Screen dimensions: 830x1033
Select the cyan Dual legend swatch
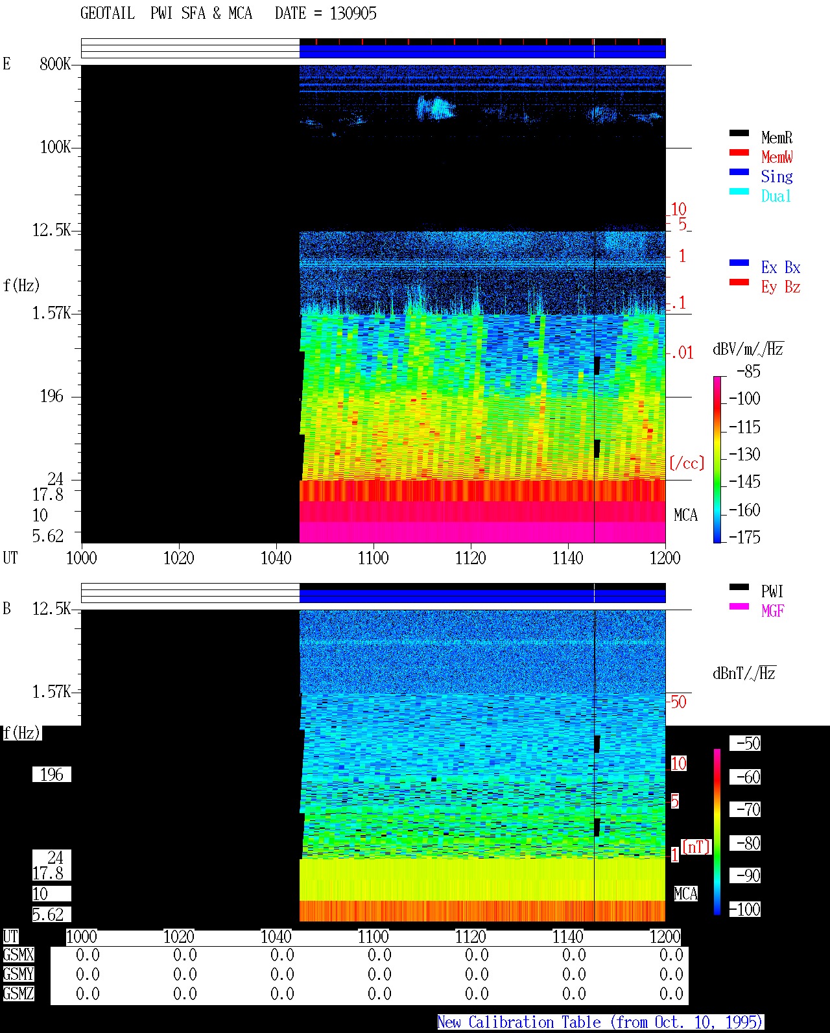[x=739, y=192]
